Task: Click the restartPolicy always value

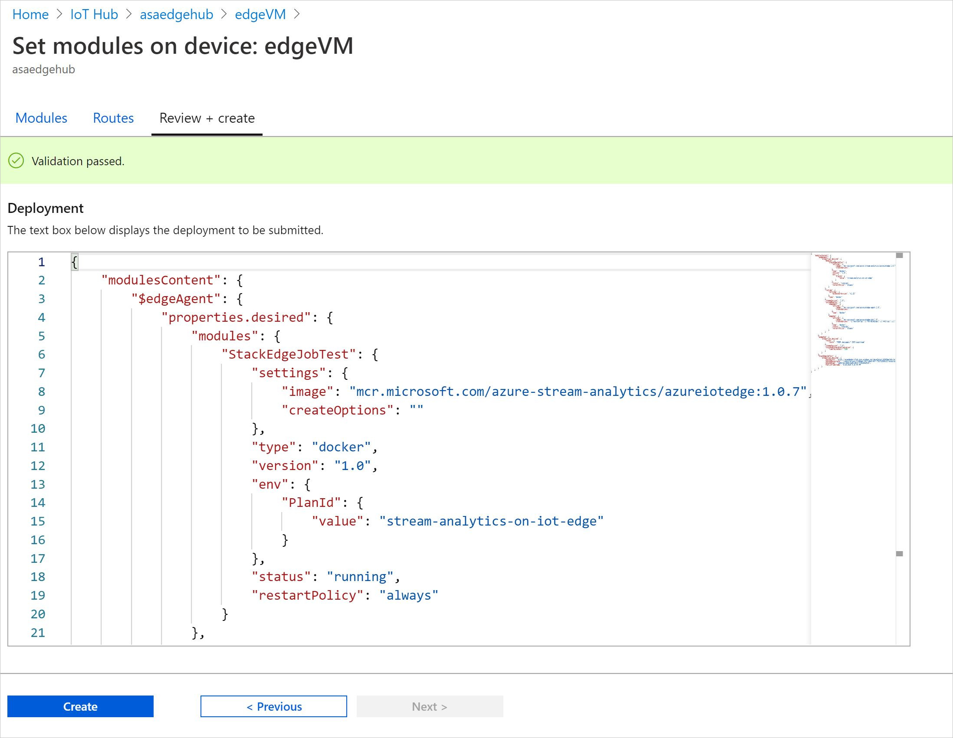Action: [408, 595]
